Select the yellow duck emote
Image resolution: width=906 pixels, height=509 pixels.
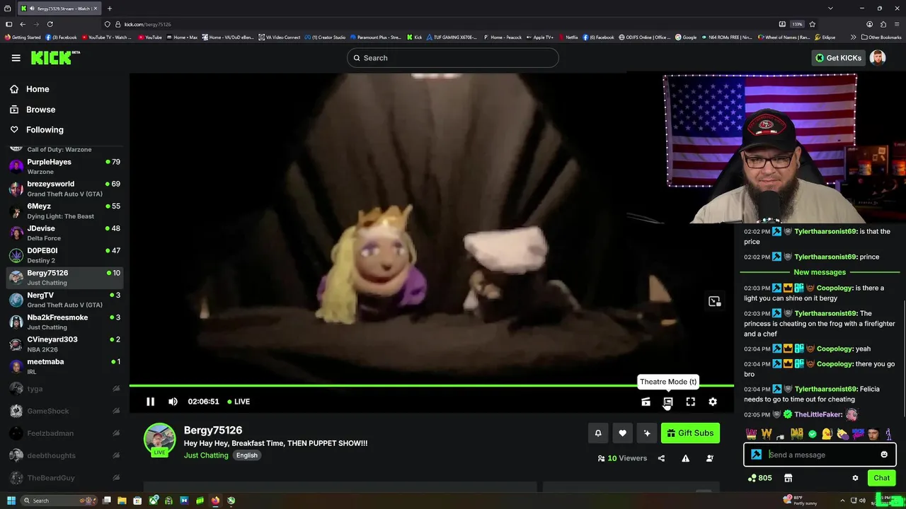[x=827, y=434]
